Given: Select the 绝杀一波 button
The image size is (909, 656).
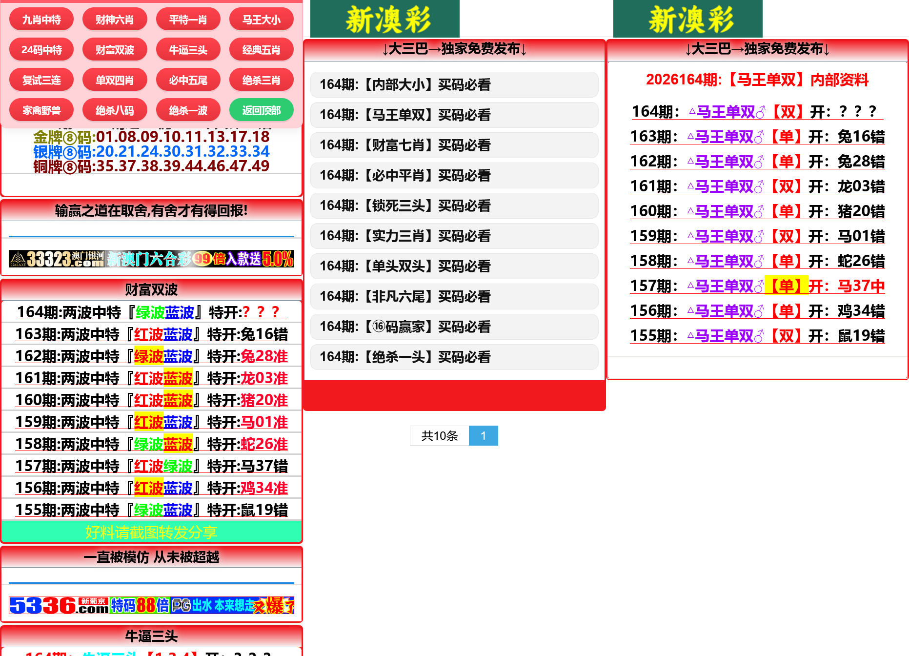Looking at the screenshot, I should [x=188, y=110].
